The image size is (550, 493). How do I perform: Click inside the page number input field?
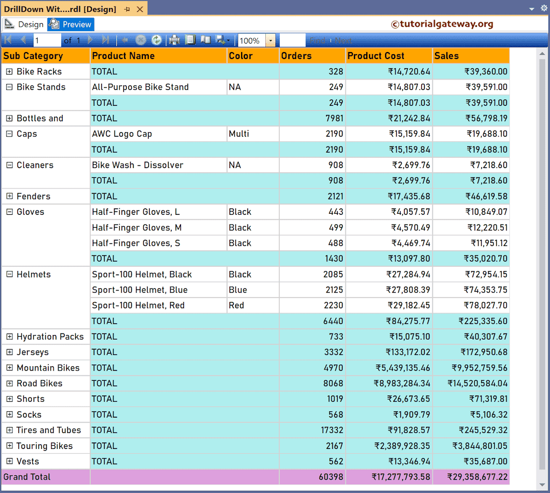point(47,40)
